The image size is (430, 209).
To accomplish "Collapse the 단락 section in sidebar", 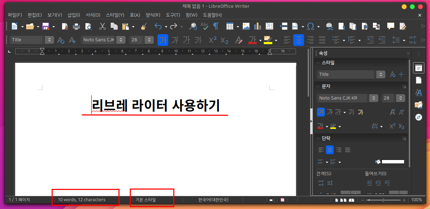I will click(319, 138).
